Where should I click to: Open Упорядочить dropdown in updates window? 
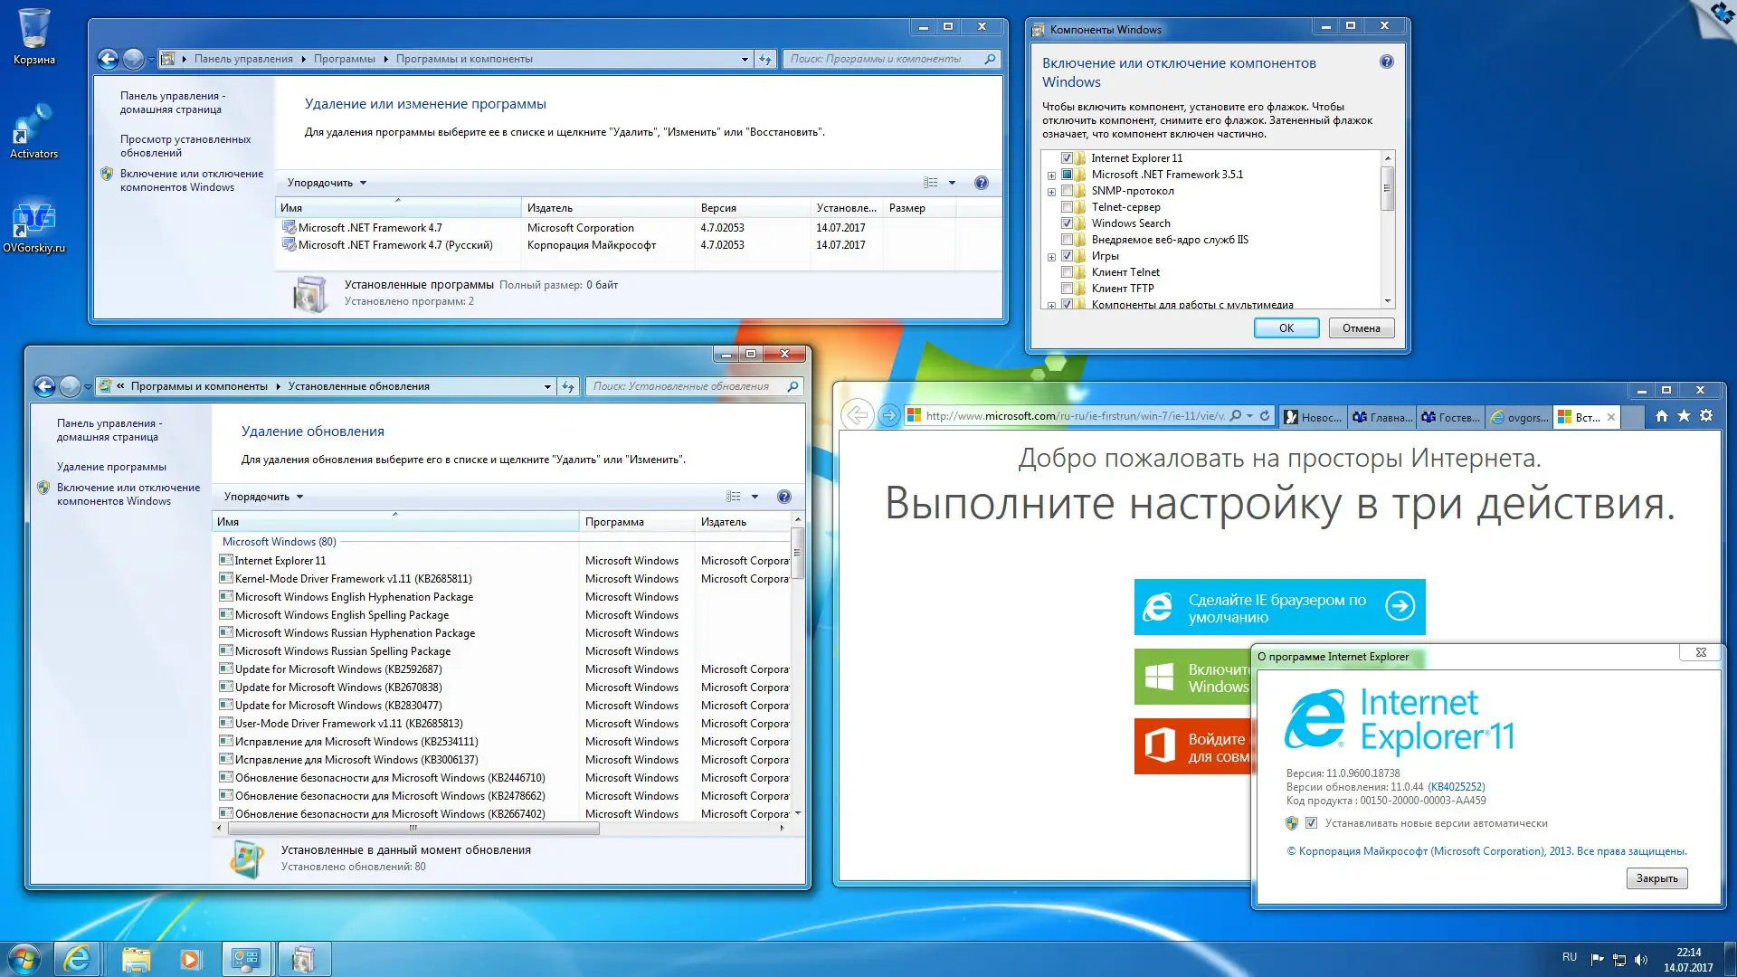263,497
